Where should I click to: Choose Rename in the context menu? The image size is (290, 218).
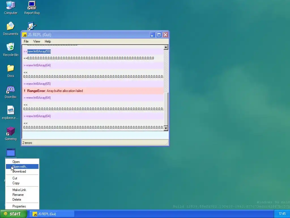22,195
